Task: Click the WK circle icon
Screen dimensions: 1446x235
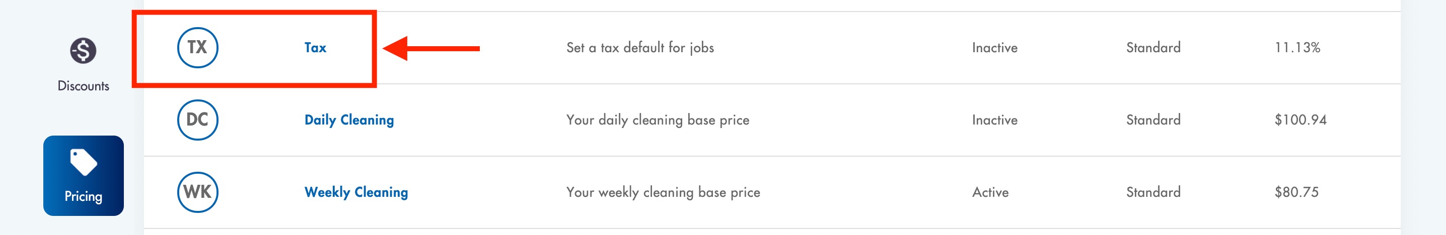Action: click(197, 192)
